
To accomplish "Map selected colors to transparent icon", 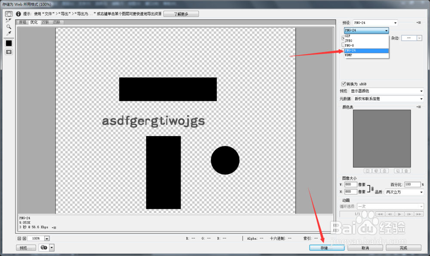I will (x=368, y=171).
